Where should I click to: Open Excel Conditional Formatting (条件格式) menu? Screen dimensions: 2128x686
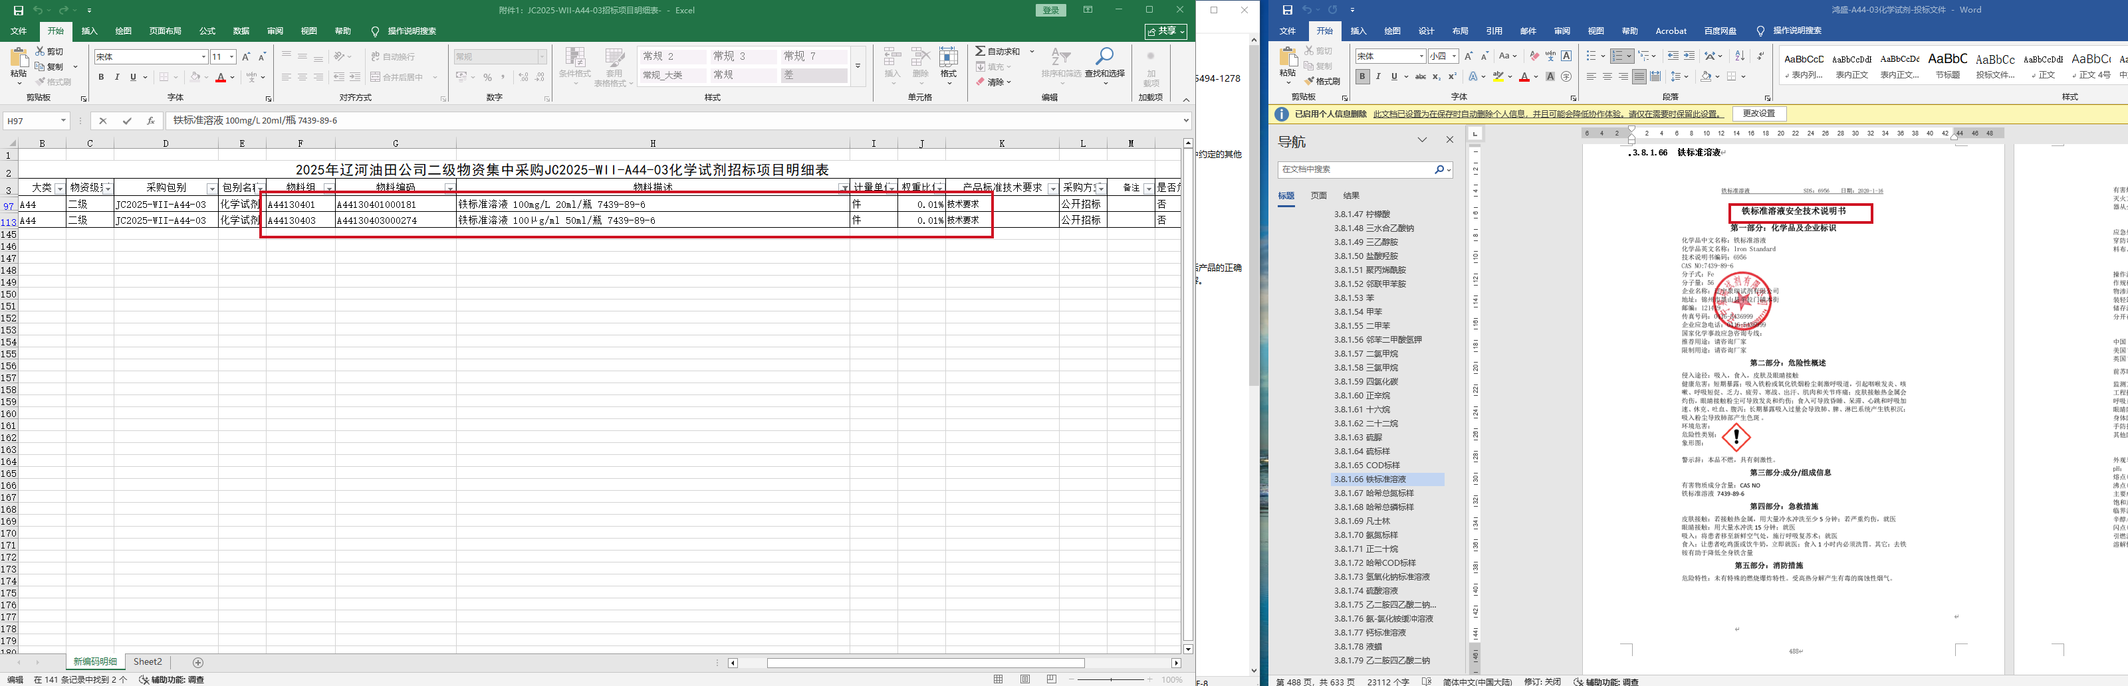point(575,67)
